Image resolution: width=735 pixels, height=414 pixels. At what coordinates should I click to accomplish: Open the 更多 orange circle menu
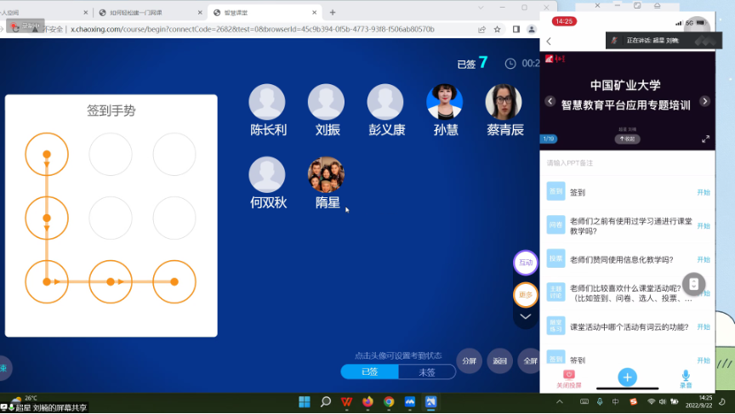pos(526,295)
